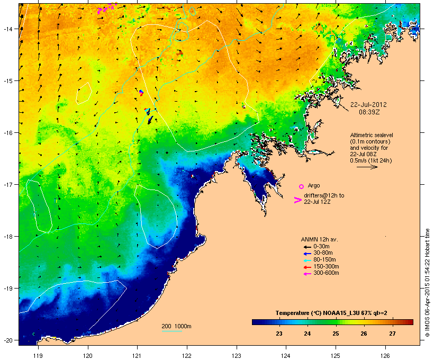This screenshot has width=434, height=360.
Task: Click the blue 30-80m arrow in legend
Action: point(307,254)
